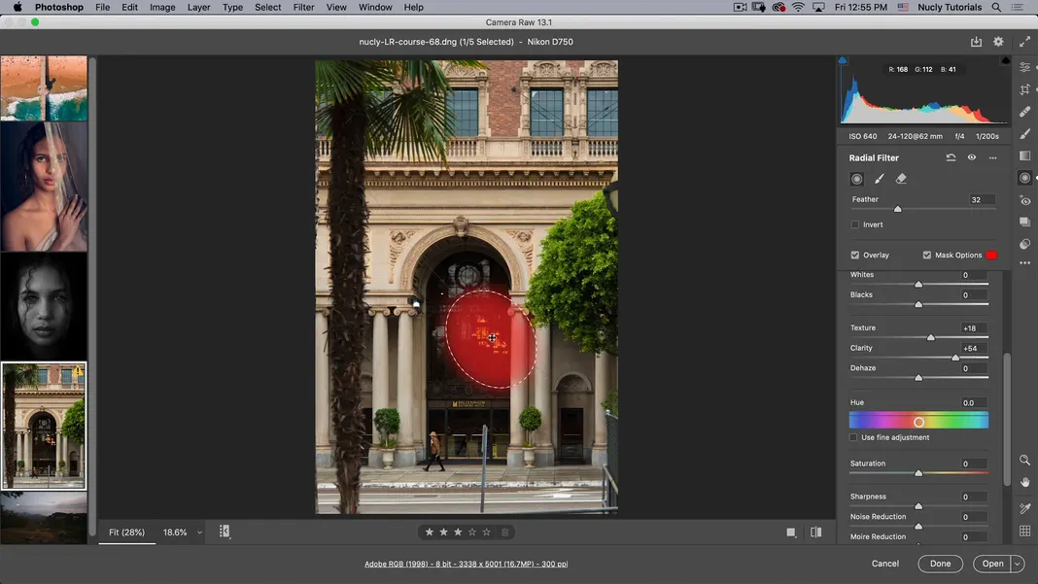Set rating to four stars
The height and width of the screenshot is (584, 1038).
[x=472, y=532]
